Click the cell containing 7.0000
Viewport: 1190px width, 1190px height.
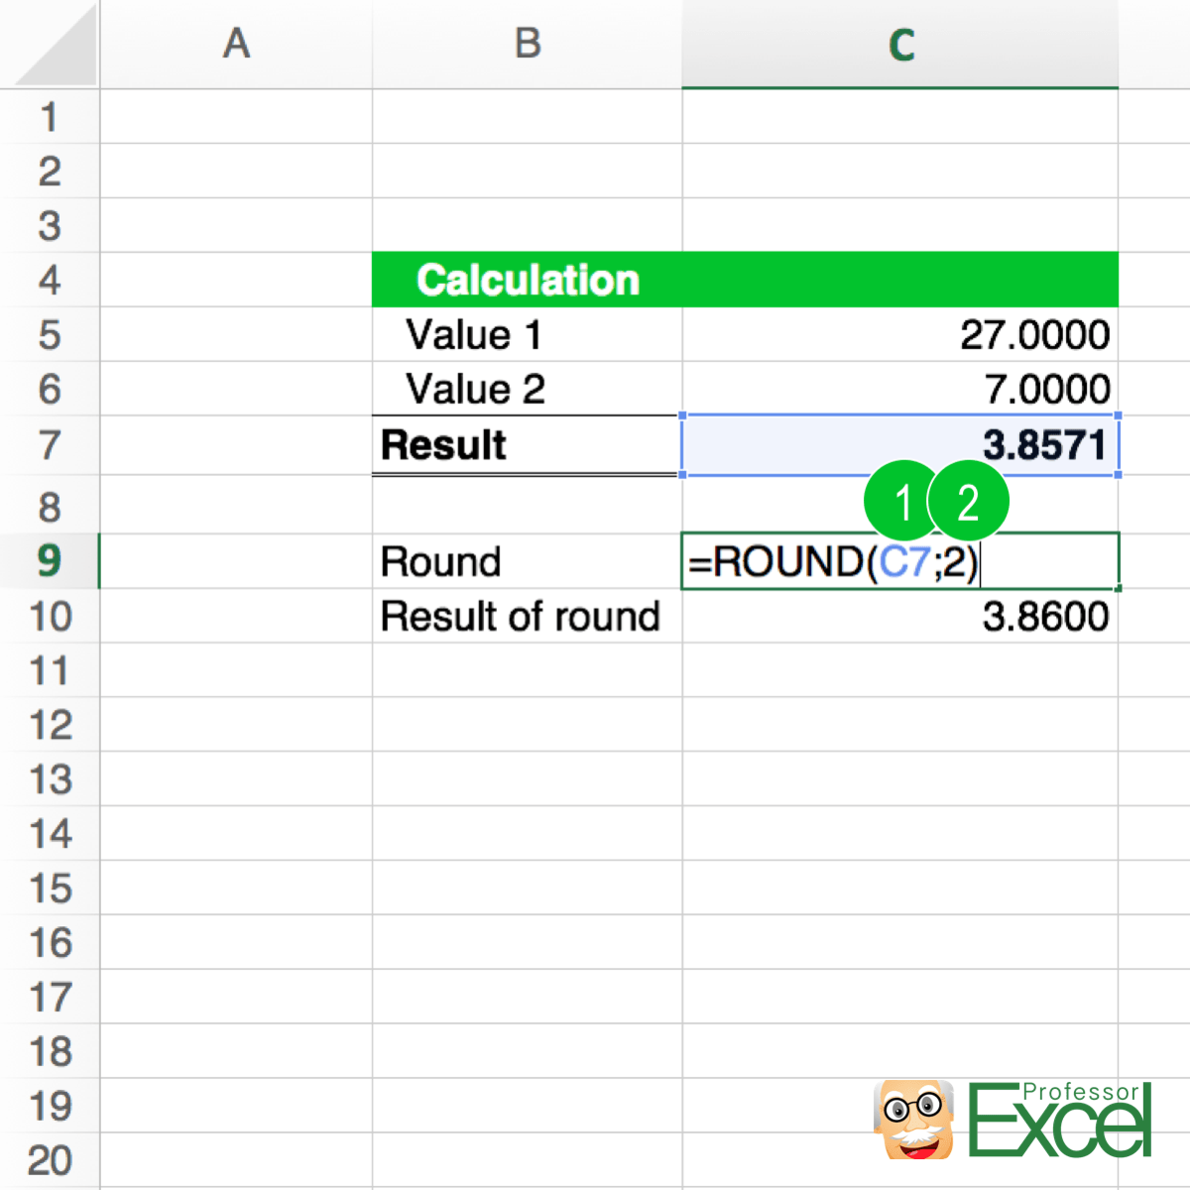[900, 388]
